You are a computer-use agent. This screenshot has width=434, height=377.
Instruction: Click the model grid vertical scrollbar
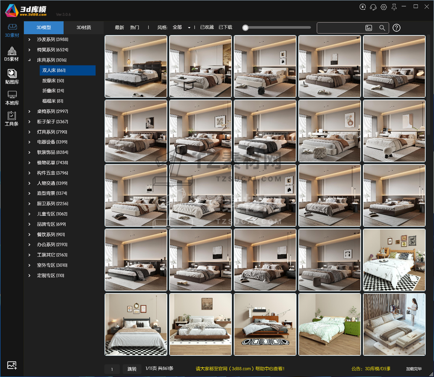429,84
